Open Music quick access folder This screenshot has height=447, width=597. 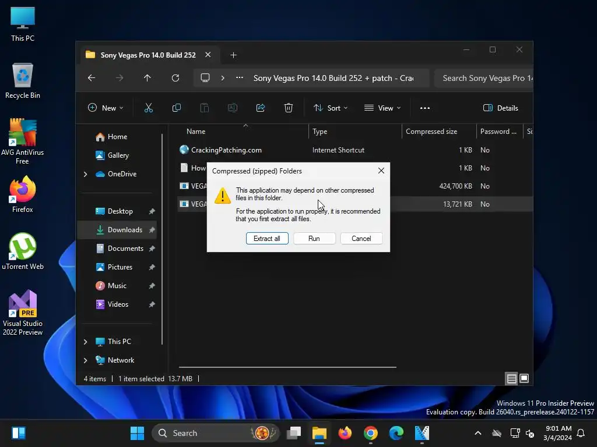click(x=117, y=285)
